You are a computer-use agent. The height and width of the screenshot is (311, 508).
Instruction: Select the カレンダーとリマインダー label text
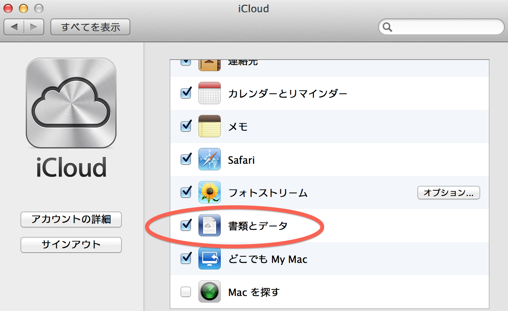point(288,93)
